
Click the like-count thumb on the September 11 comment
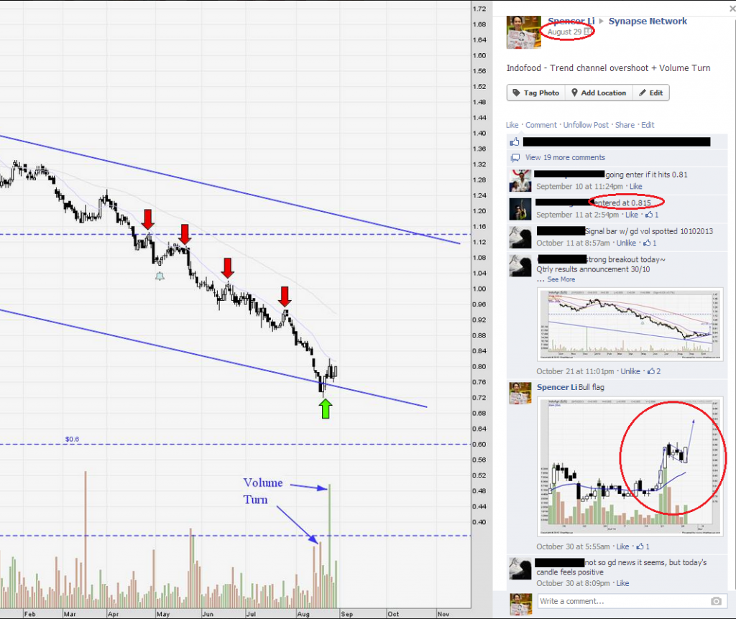(x=649, y=215)
